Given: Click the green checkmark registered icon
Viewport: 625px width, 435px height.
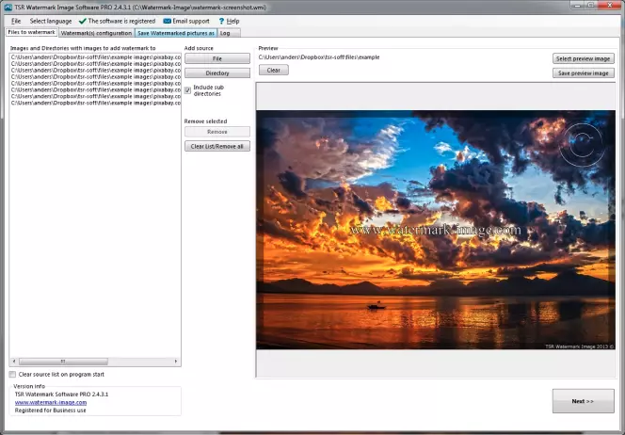Looking at the screenshot, I should click(x=83, y=21).
